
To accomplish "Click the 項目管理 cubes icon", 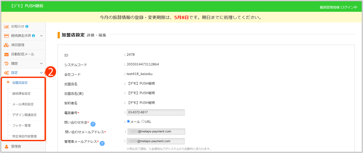I will tap(6, 45).
